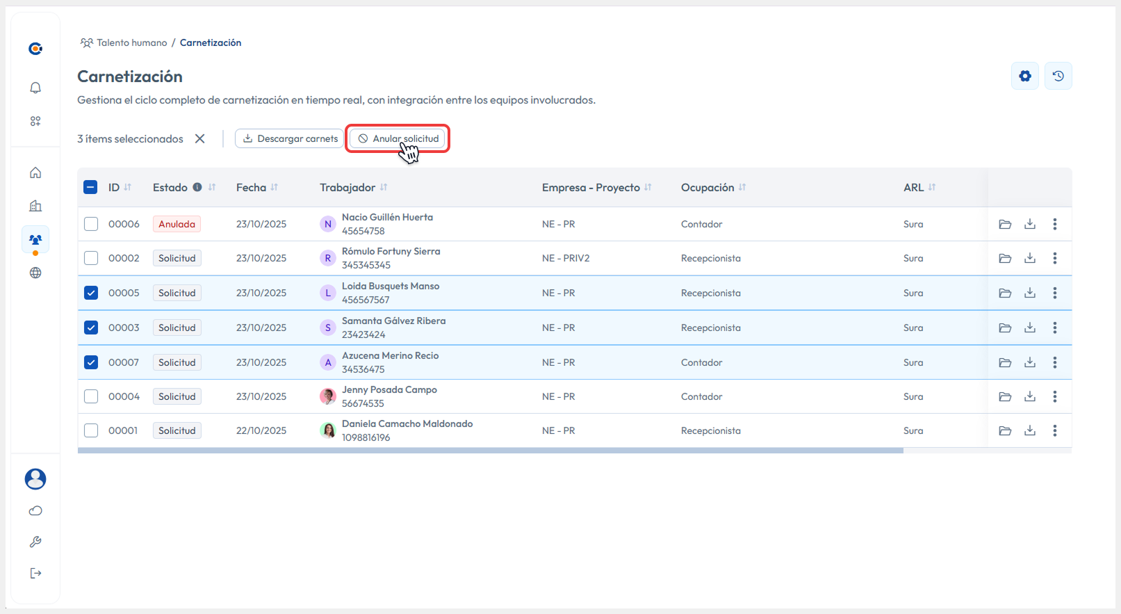Click the Descargar carnets button
Viewport: 1121px width, 614px height.
pyautogui.click(x=289, y=138)
